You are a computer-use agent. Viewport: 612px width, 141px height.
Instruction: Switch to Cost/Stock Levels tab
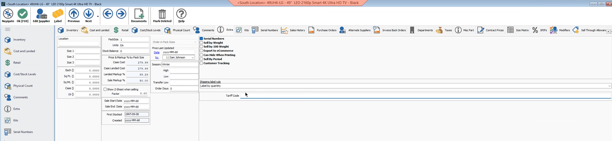point(146,30)
